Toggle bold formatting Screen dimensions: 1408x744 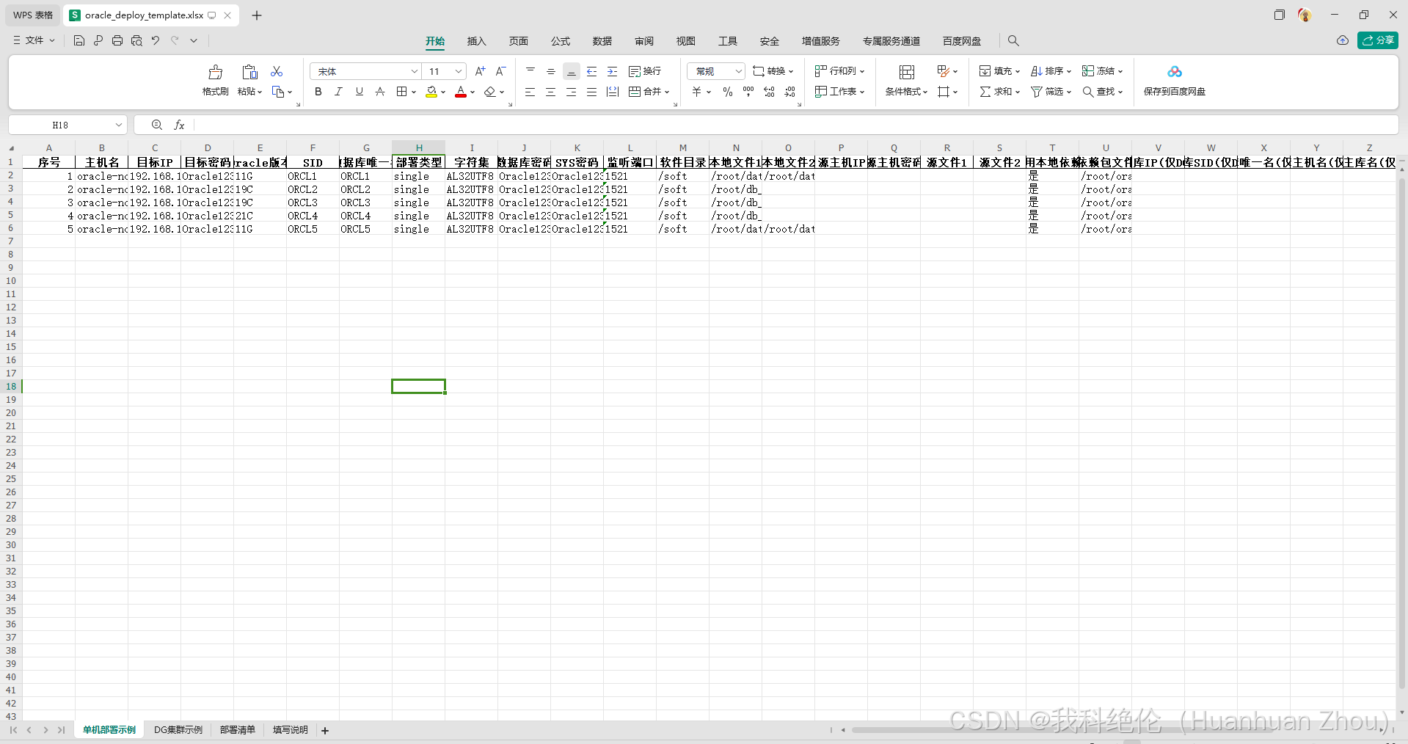(318, 92)
